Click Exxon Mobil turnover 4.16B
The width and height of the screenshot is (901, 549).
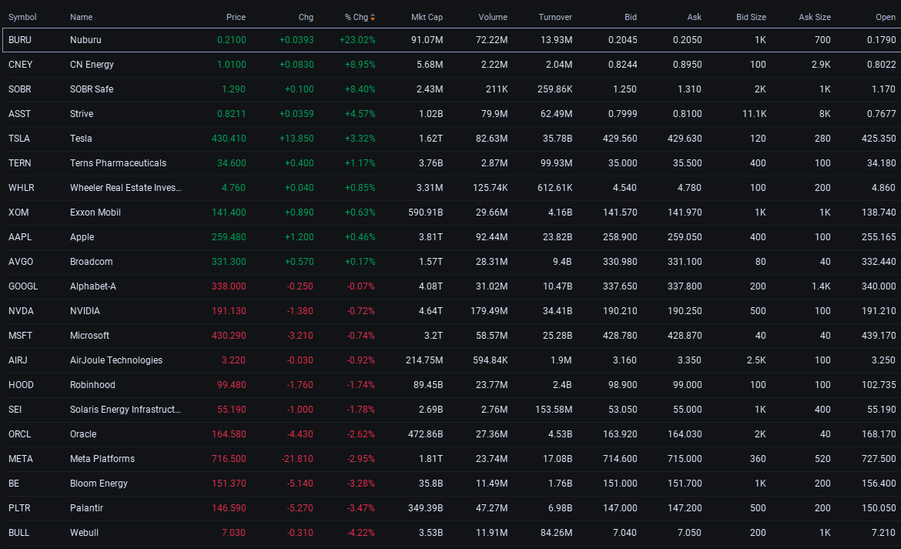tap(561, 213)
